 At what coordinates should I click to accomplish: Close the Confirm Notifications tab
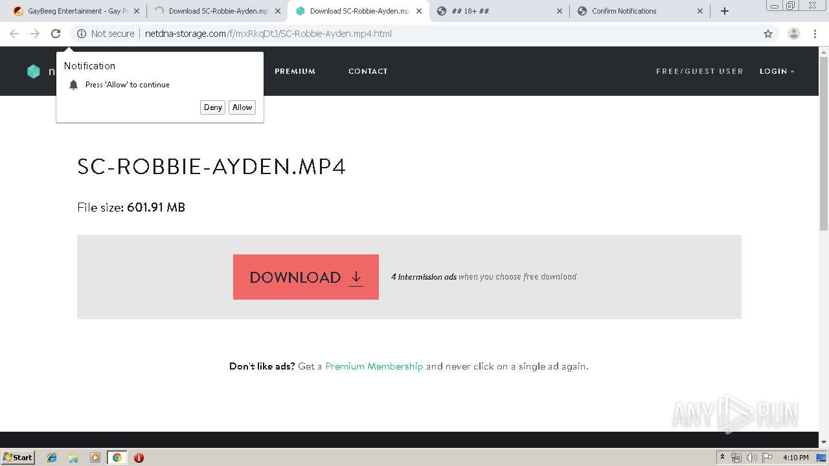click(x=700, y=11)
